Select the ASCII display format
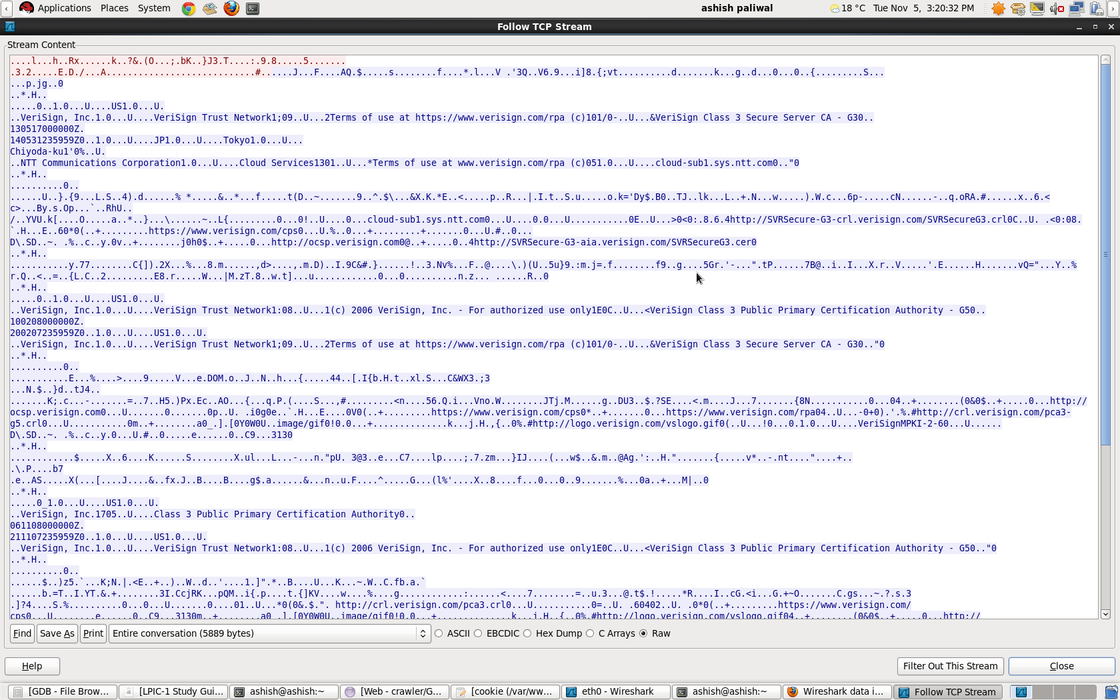This screenshot has width=1120, height=700. coord(452,633)
